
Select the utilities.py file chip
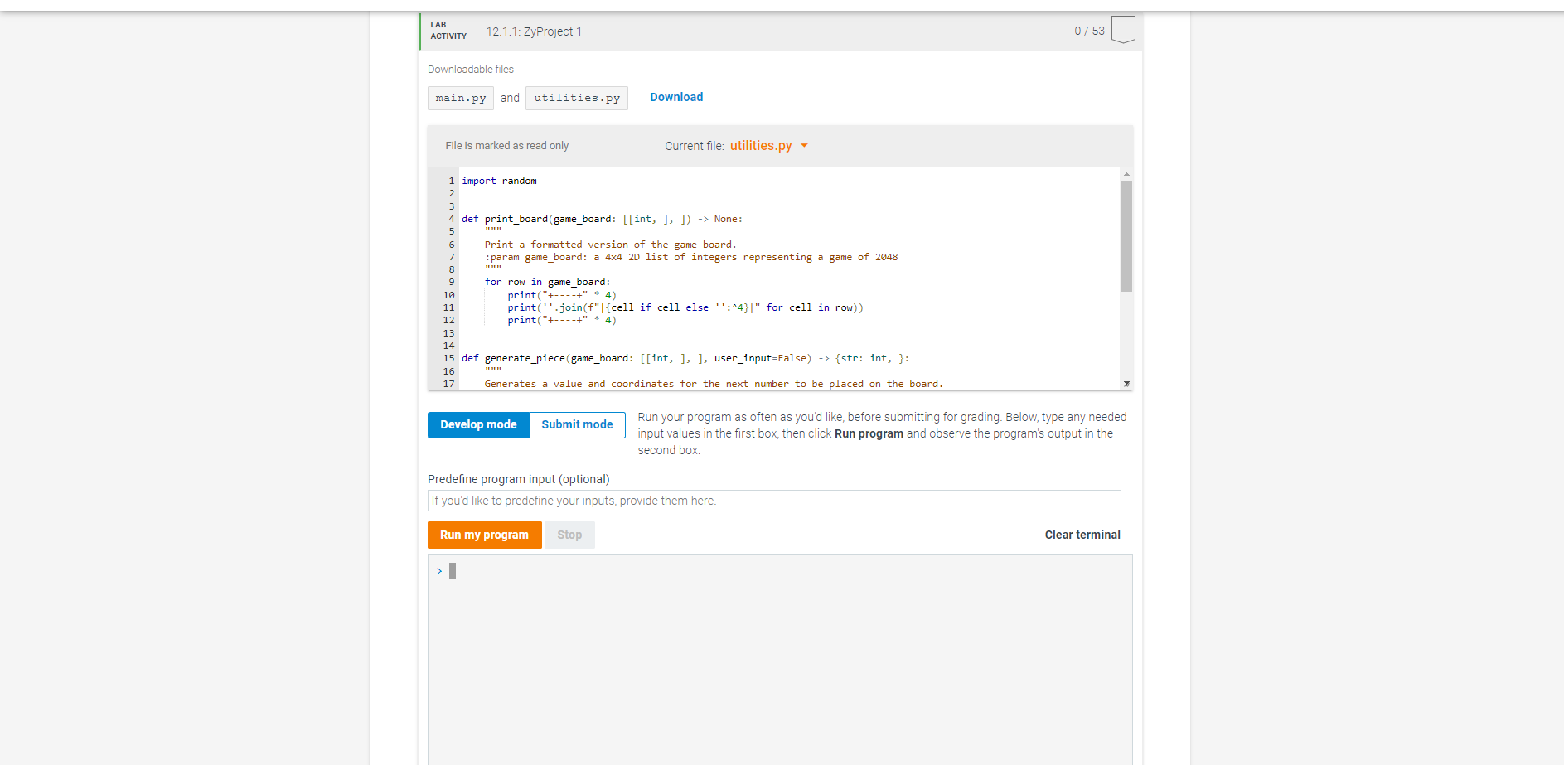(577, 98)
